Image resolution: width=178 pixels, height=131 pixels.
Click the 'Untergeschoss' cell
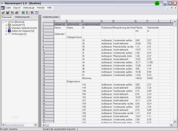[74, 37]
